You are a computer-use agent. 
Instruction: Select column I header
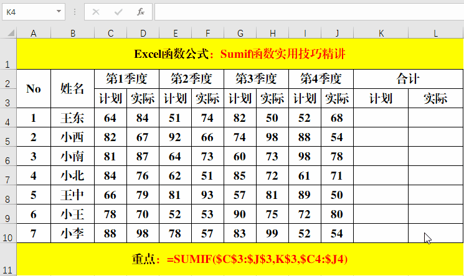point(305,33)
